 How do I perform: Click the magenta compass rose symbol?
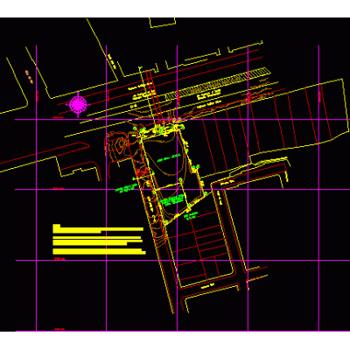78,104
